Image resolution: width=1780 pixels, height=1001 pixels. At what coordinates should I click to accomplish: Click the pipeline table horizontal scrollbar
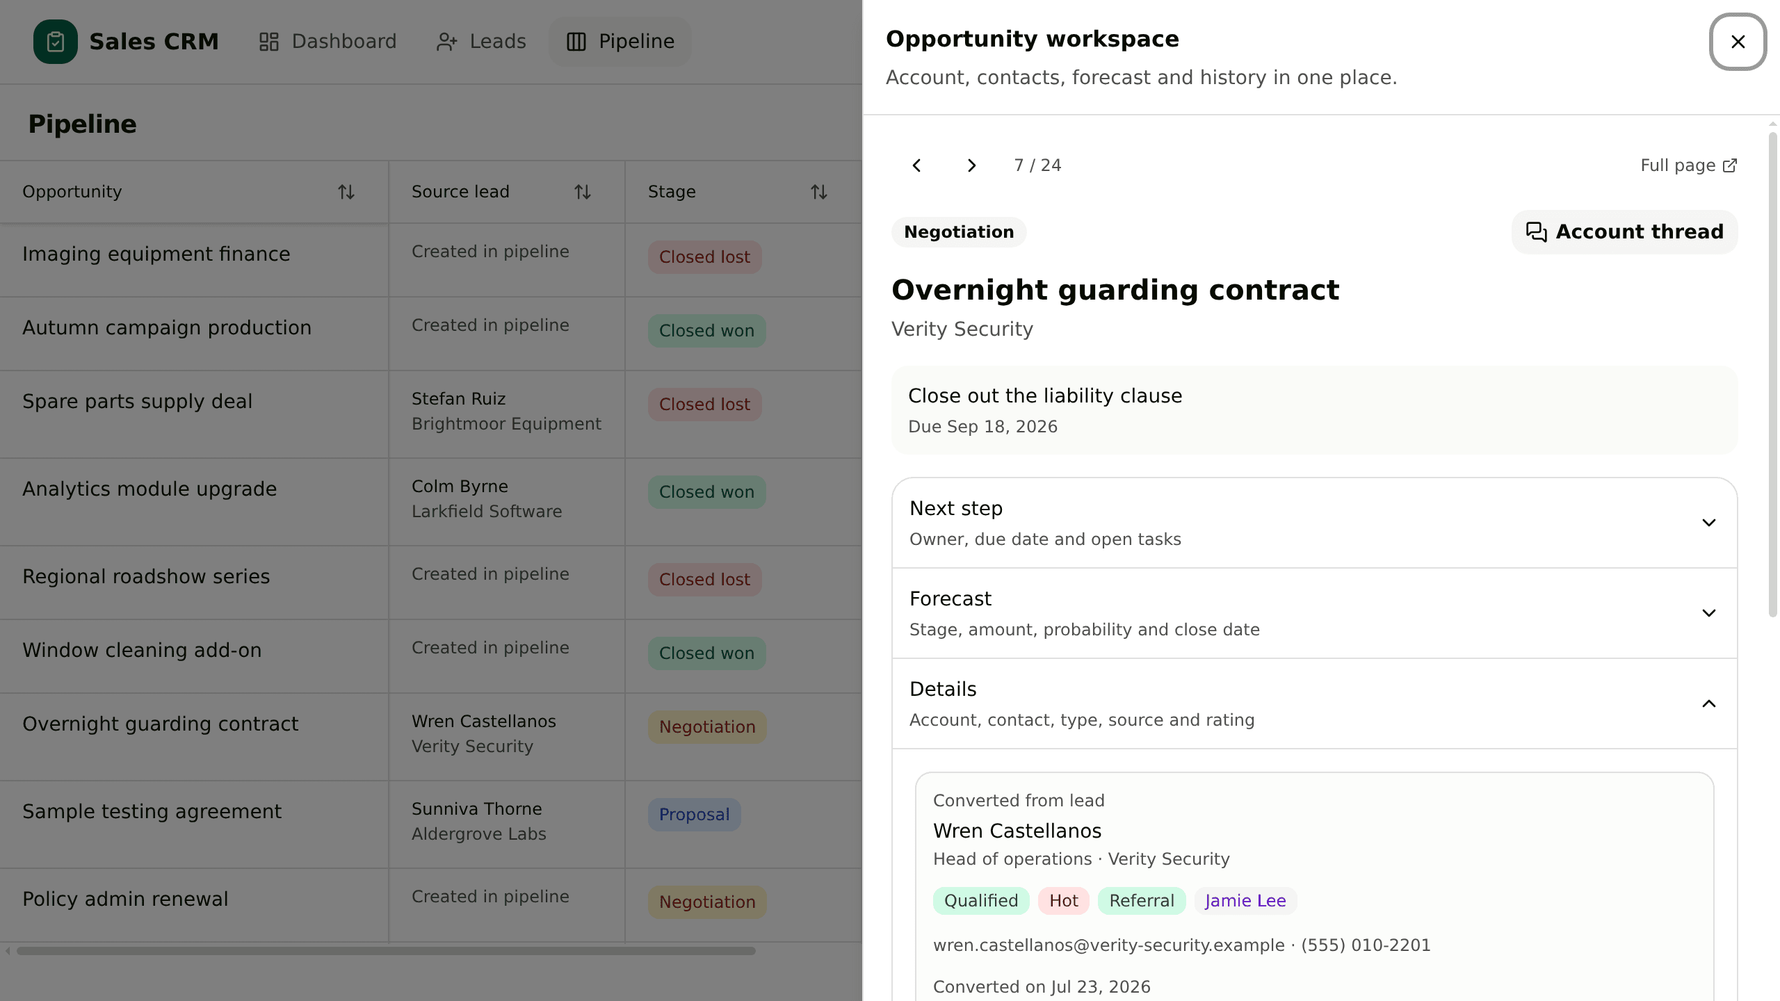[x=386, y=951]
